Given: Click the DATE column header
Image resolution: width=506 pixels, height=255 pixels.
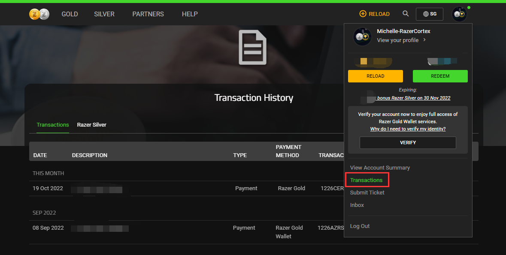Looking at the screenshot, I should [40, 155].
